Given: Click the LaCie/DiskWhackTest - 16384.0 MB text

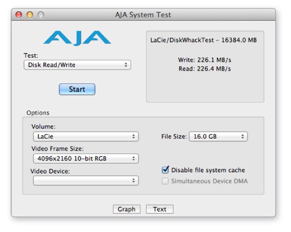Looking at the screenshot, I should [204, 40].
